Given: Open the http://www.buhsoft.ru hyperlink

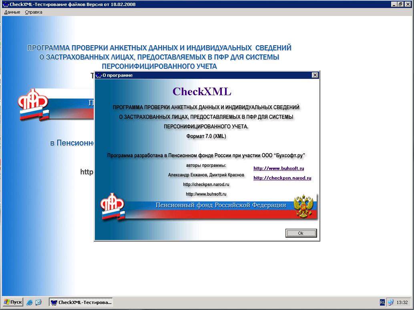Looking at the screenshot, I should (x=279, y=168).
